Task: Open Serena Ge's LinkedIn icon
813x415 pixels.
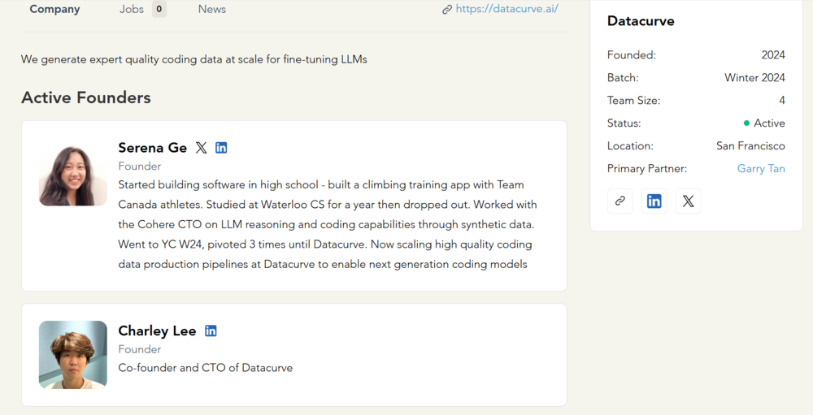Action: (221, 148)
